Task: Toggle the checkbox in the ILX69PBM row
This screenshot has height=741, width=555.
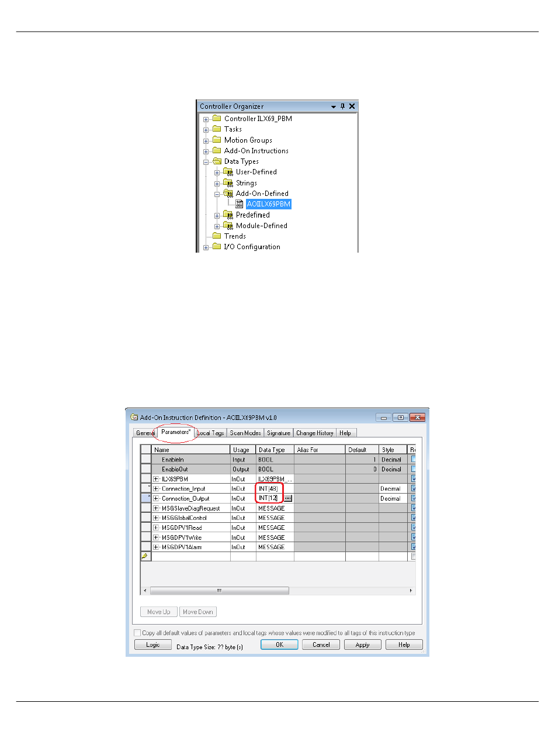Action: (414, 479)
